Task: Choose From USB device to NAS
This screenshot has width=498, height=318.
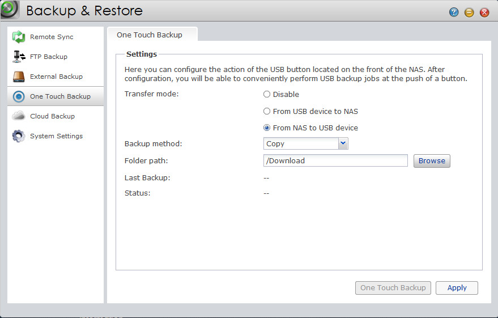Action: pos(267,112)
